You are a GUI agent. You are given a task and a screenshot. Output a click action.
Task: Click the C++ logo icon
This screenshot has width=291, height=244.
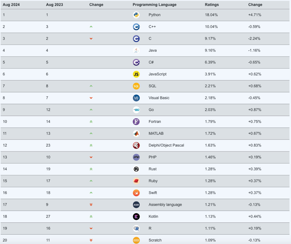point(136,27)
